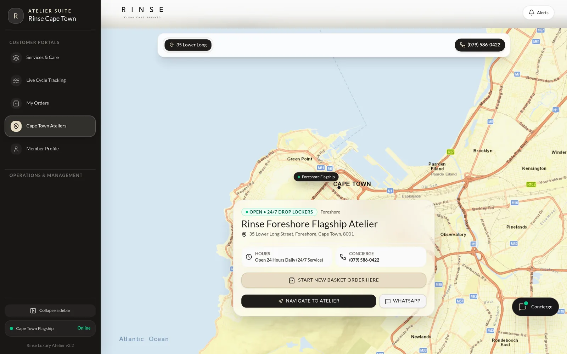Open Alerts notifications
567x354 pixels.
538,13
